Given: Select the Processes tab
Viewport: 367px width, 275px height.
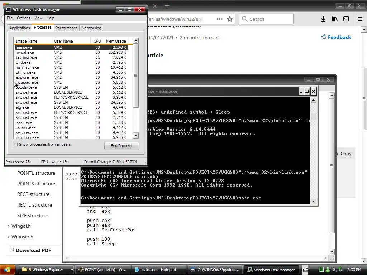Looking at the screenshot, I should pos(43,27).
